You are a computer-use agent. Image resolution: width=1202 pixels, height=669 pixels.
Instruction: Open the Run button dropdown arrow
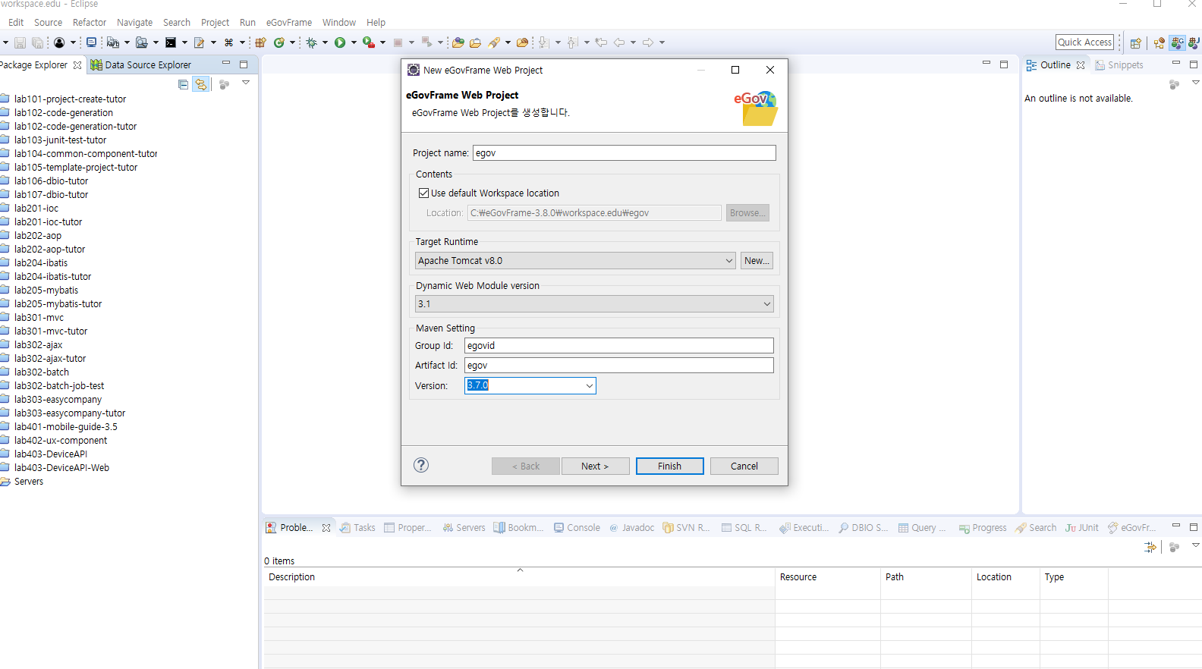(354, 42)
